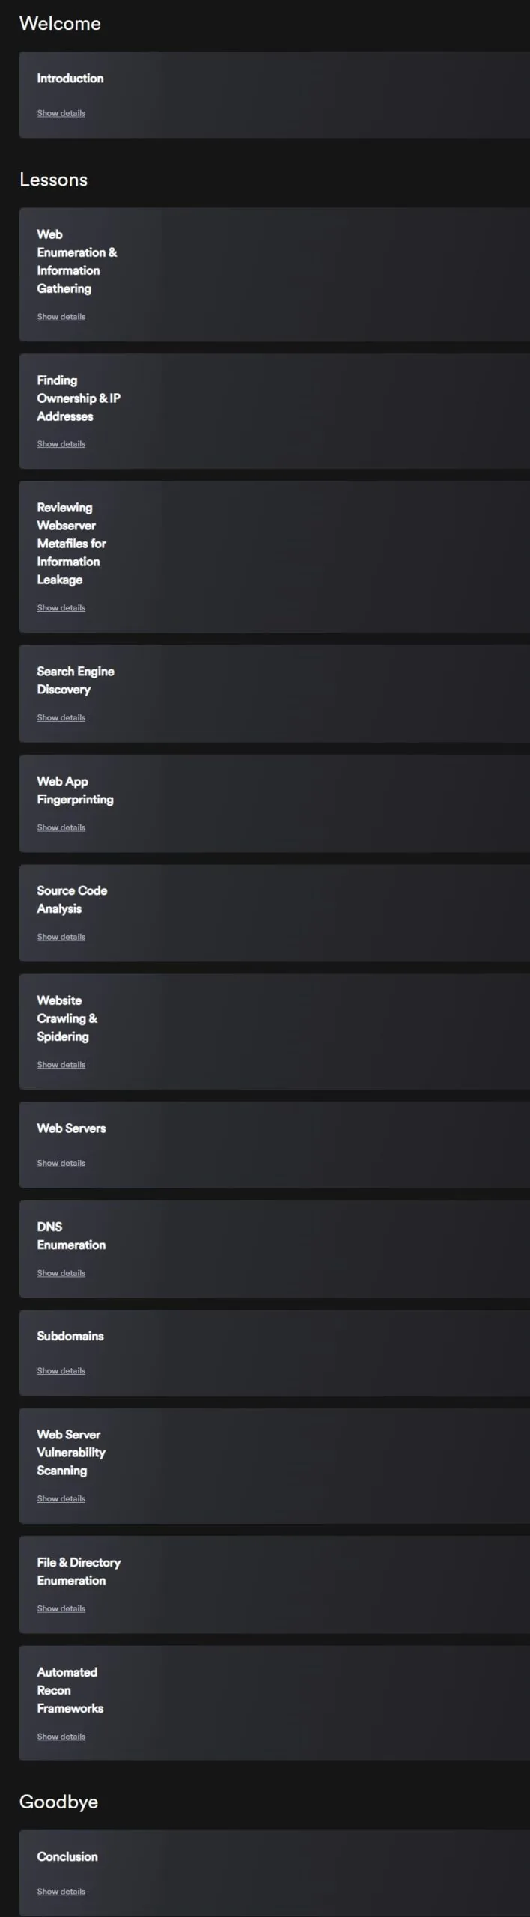The width and height of the screenshot is (530, 1917).
Task: Show details for the Introduction lesson
Action: pyautogui.click(x=61, y=113)
